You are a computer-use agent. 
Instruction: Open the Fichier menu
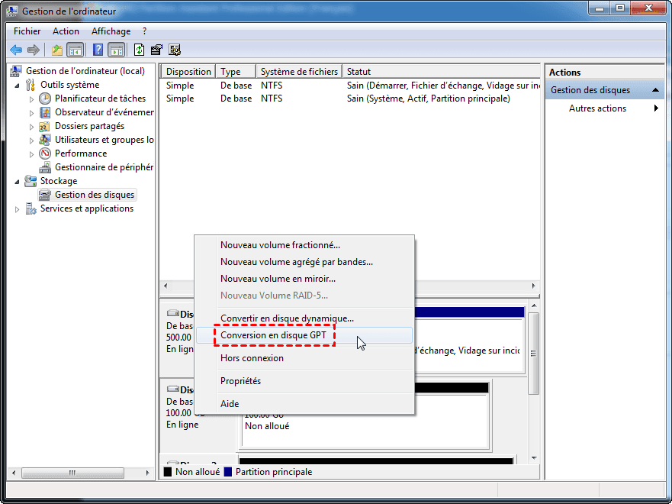(x=27, y=31)
